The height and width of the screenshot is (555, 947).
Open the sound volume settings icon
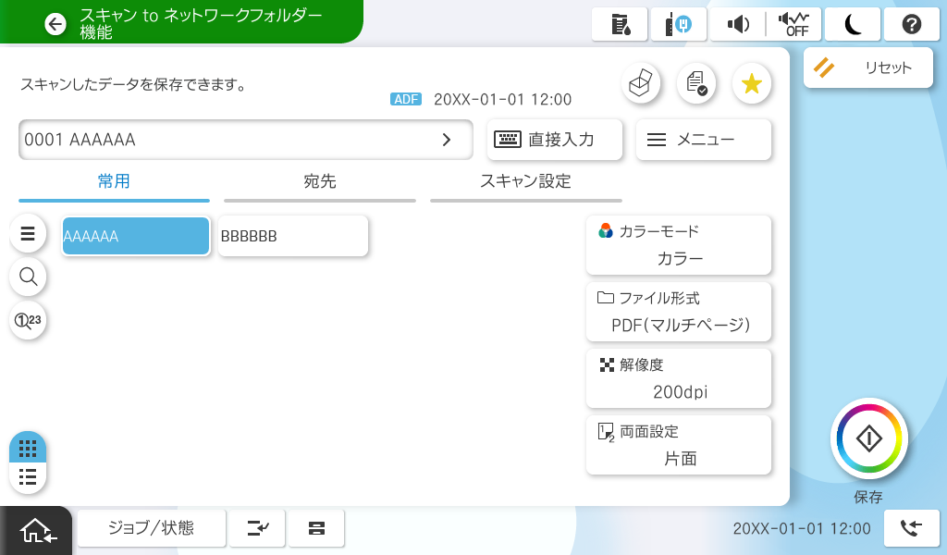click(738, 25)
